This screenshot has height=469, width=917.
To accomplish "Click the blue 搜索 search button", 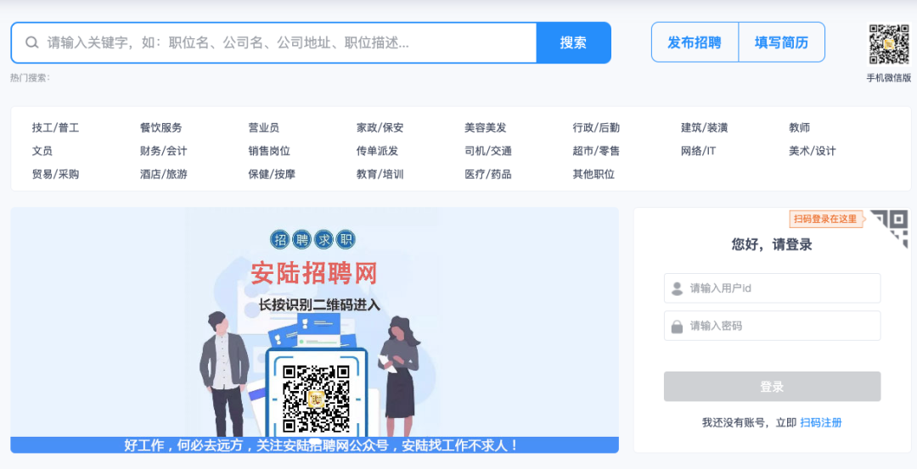I will pyautogui.click(x=573, y=42).
